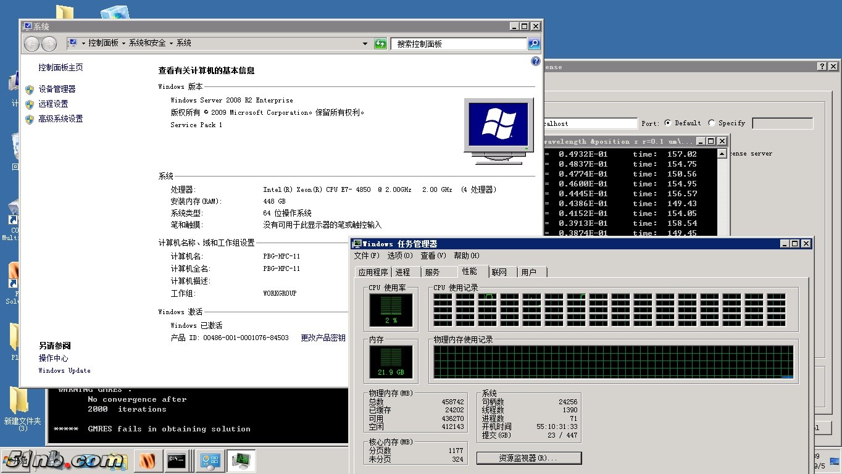Select the Specify port radio button
Viewport: 842px width, 474px height.
pos(712,123)
